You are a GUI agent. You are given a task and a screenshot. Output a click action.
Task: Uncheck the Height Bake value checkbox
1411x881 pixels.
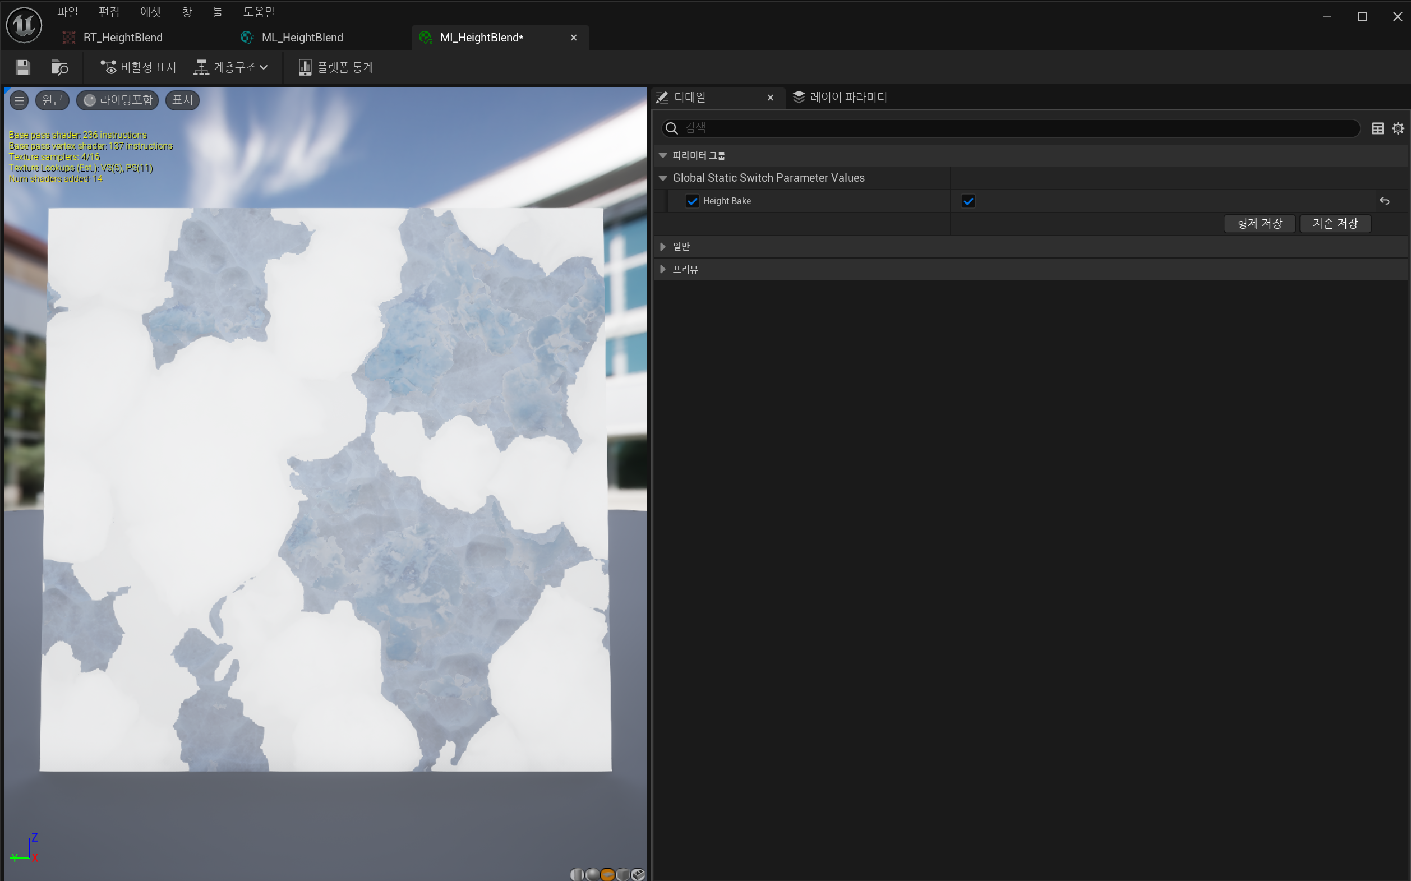pos(967,201)
